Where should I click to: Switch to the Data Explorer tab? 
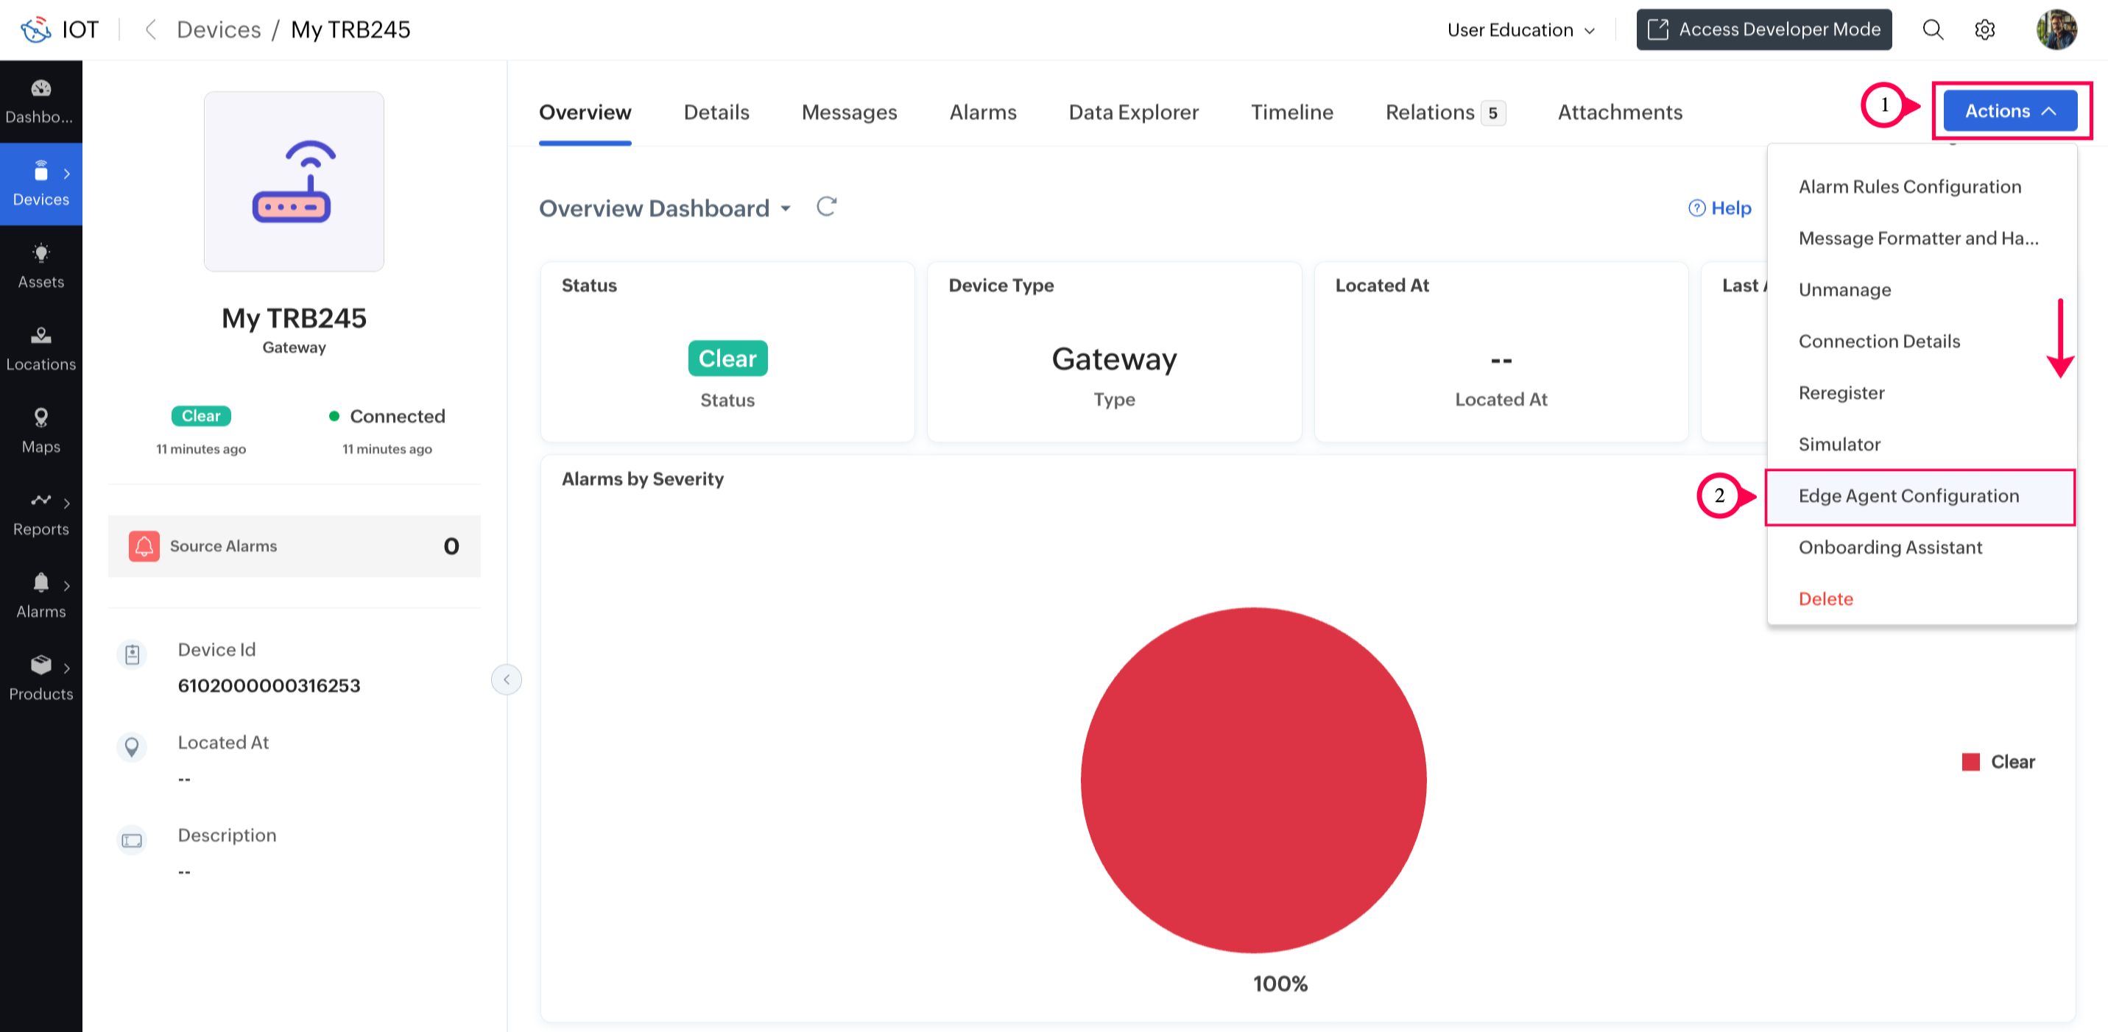click(1132, 112)
